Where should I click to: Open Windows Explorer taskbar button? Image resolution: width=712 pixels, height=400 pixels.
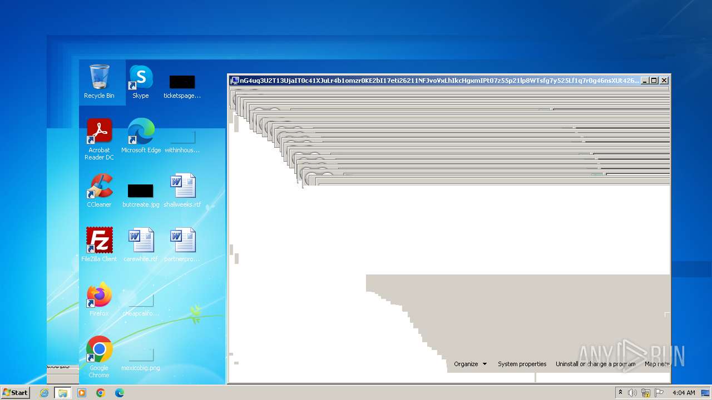63,393
